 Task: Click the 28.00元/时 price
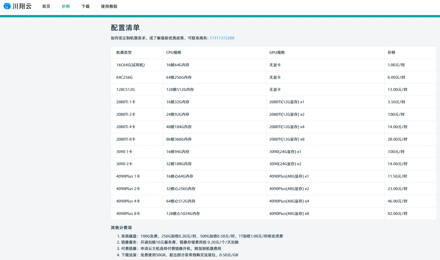(x=398, y=139)
